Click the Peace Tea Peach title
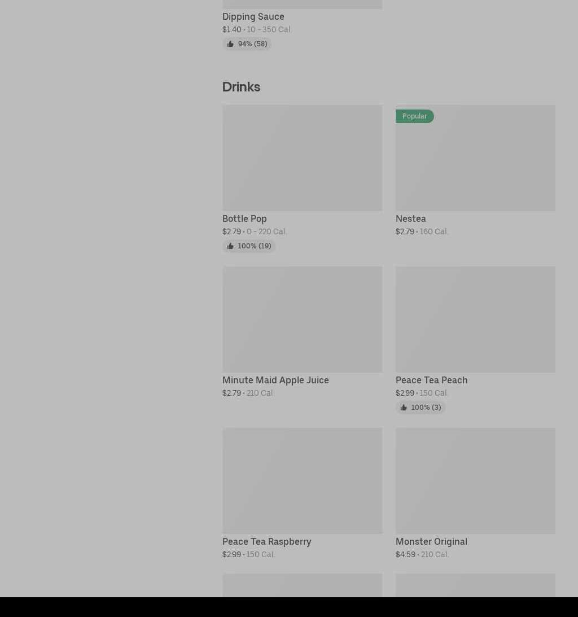Screen dimensions: 578x617 click(x=431, y=380)
